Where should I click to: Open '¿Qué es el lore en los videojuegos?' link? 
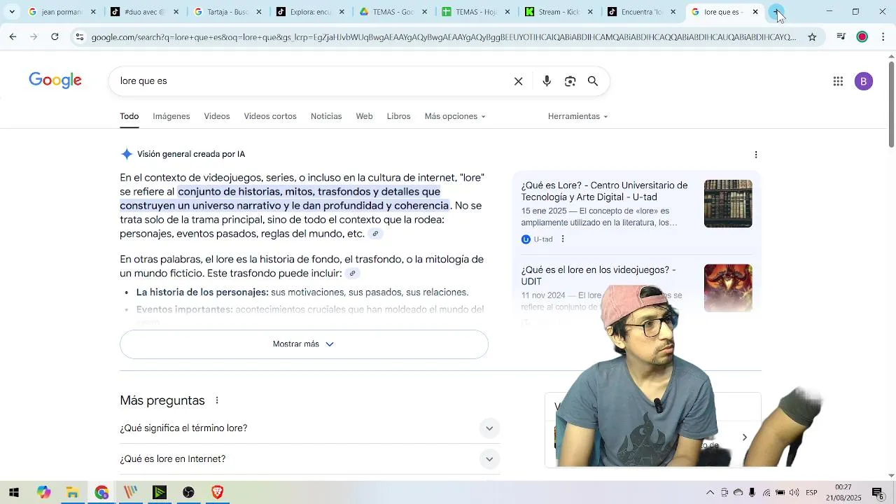[599, 275]
